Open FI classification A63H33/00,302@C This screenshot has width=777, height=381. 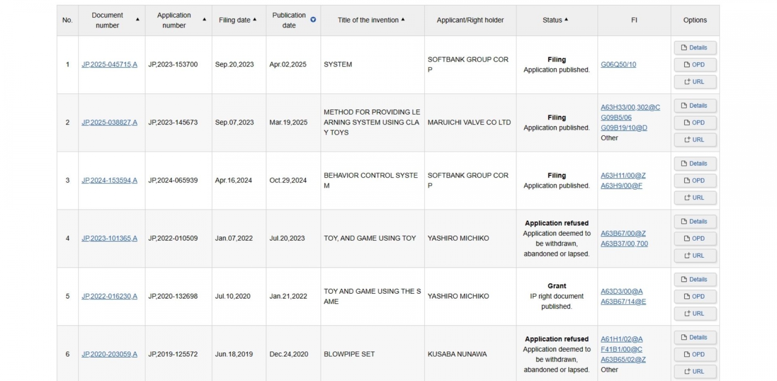click(630, 107)
